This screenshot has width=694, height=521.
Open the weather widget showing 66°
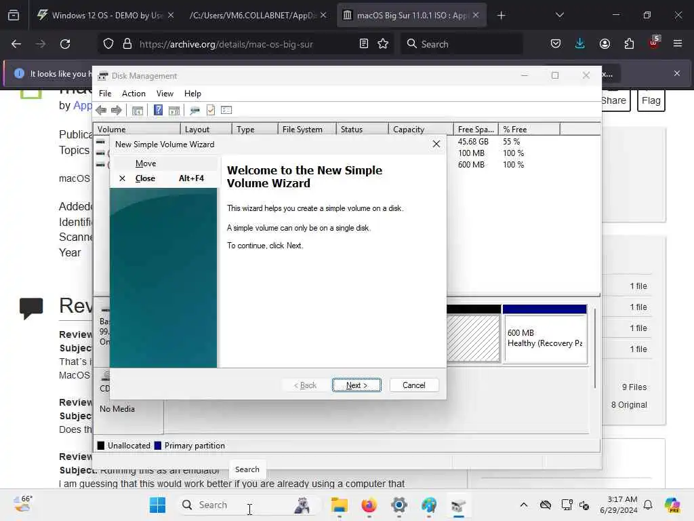(x=23, y=504)
